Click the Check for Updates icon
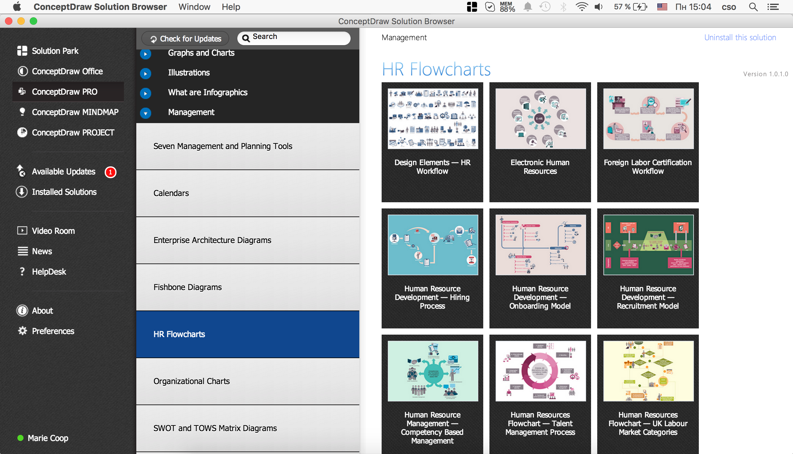The width and height of the screenshot is (793, 454). (154, 39)
